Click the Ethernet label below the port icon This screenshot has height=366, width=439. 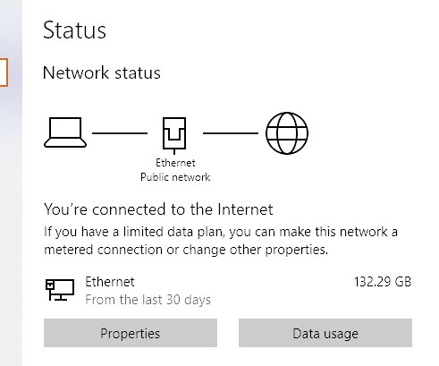[175, 163]
